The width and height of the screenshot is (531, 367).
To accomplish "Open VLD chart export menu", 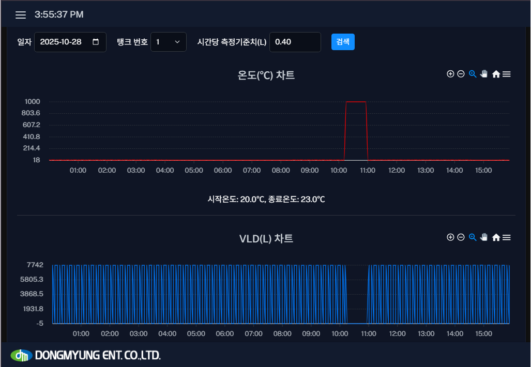I will (x=507, y=238).
